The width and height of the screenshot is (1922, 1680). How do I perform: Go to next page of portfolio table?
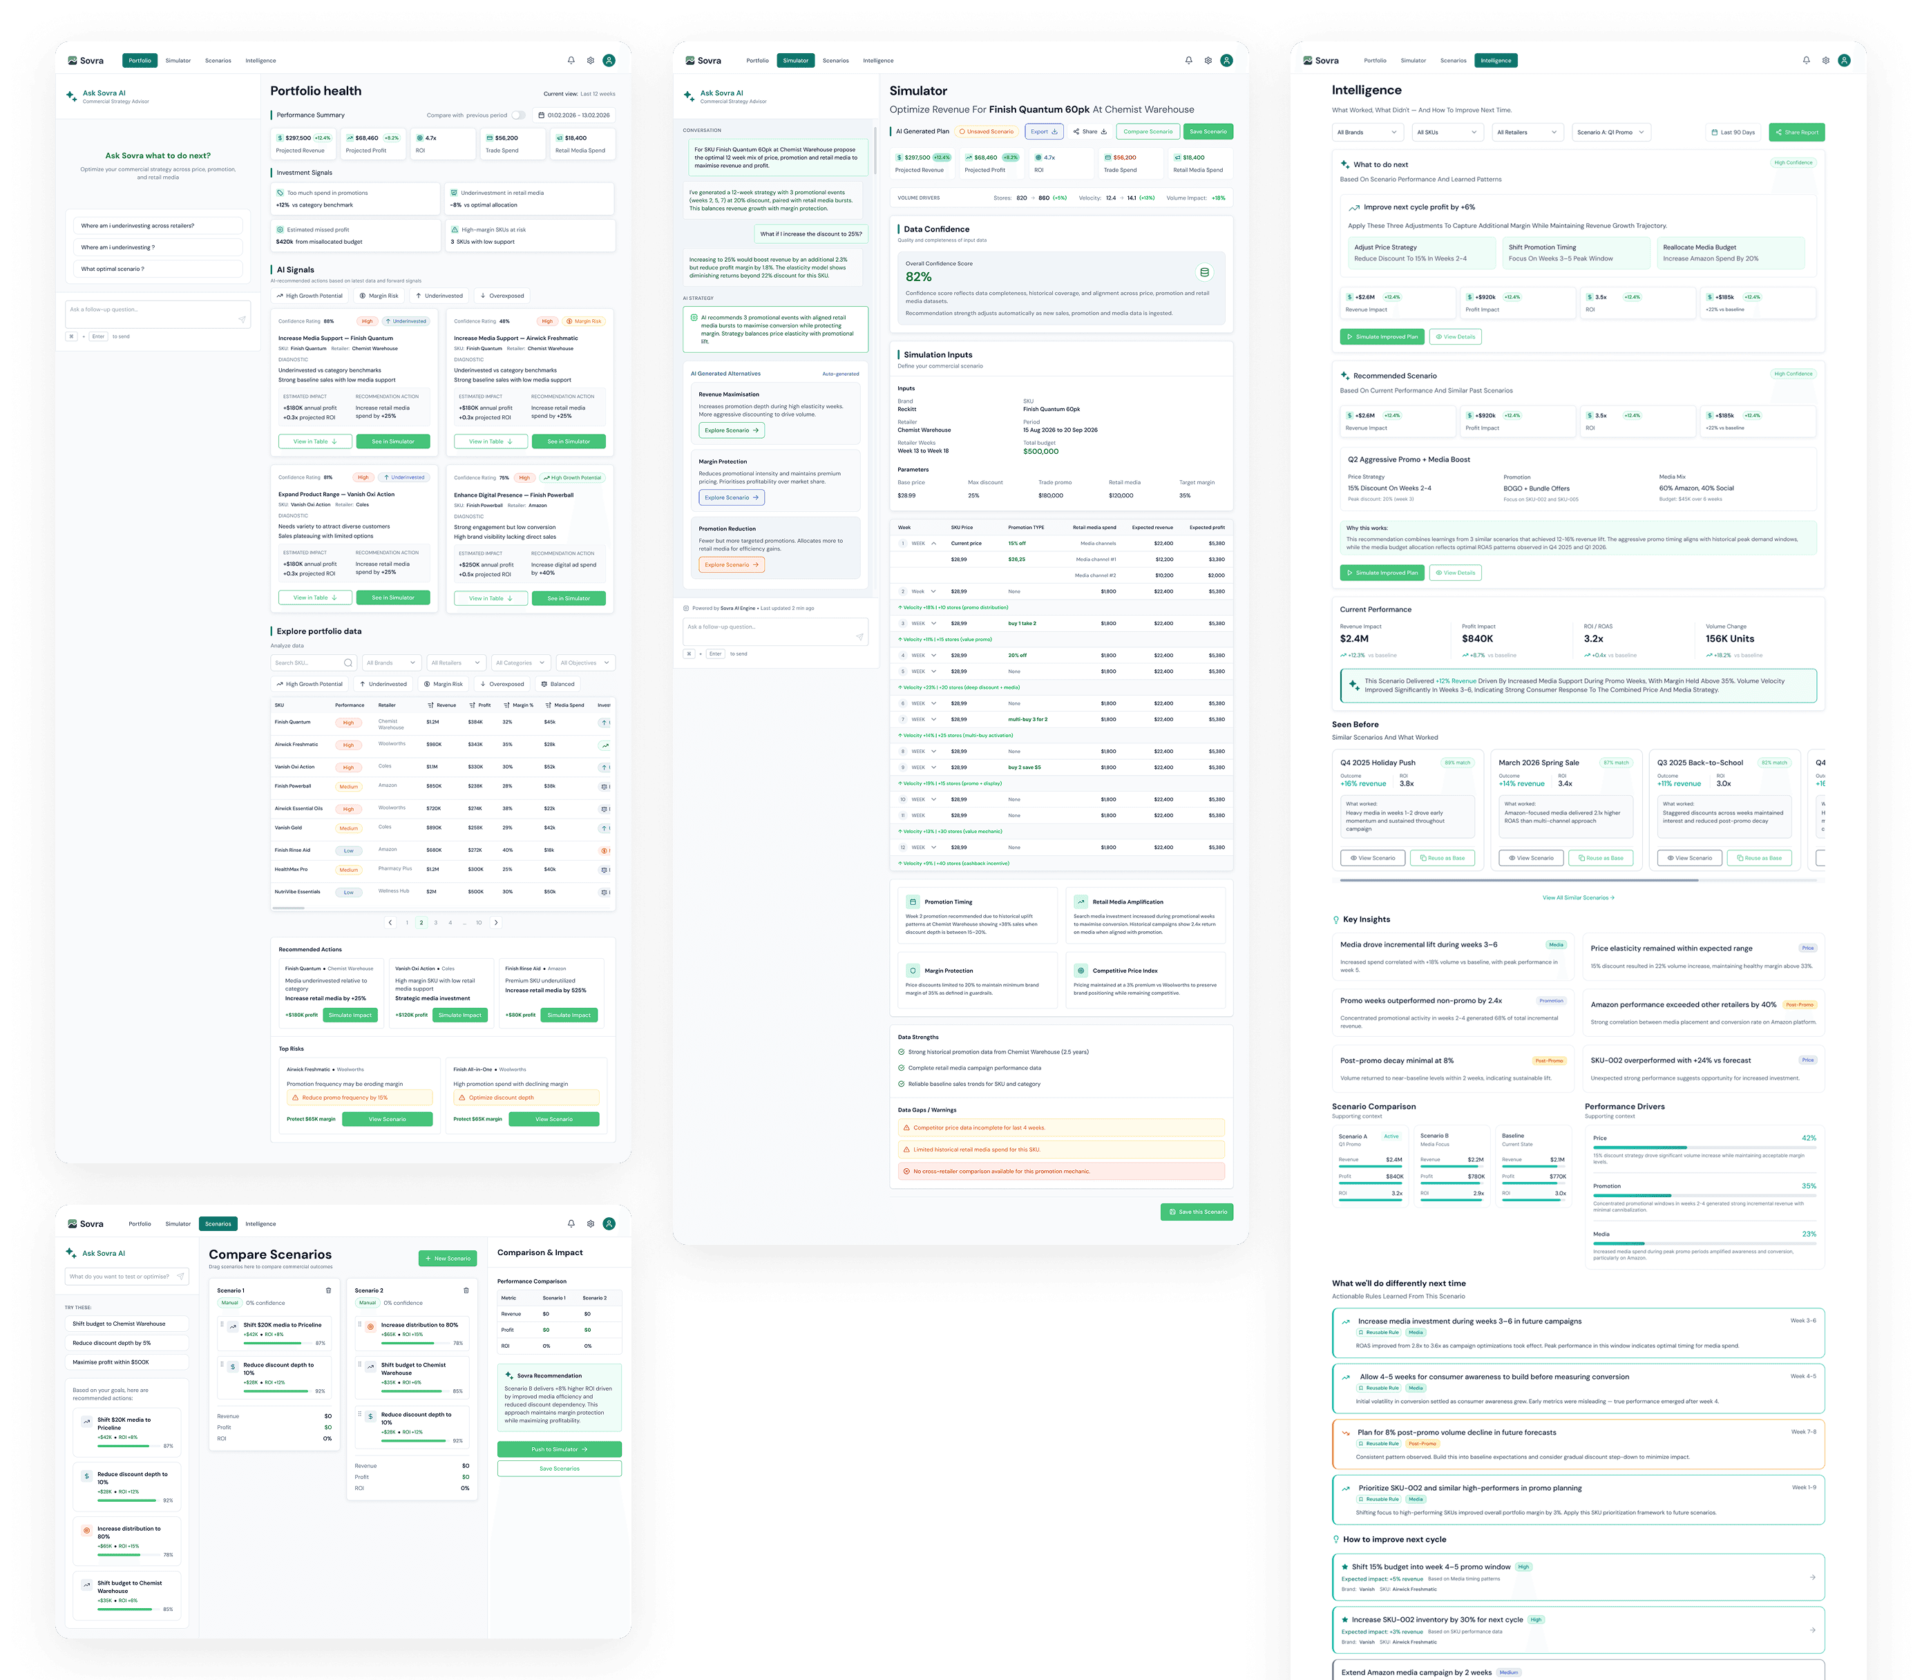[496, 922]
